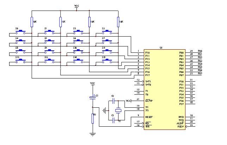
Task: Click the INT1 pin label on U1
Action: coord(148,81)
